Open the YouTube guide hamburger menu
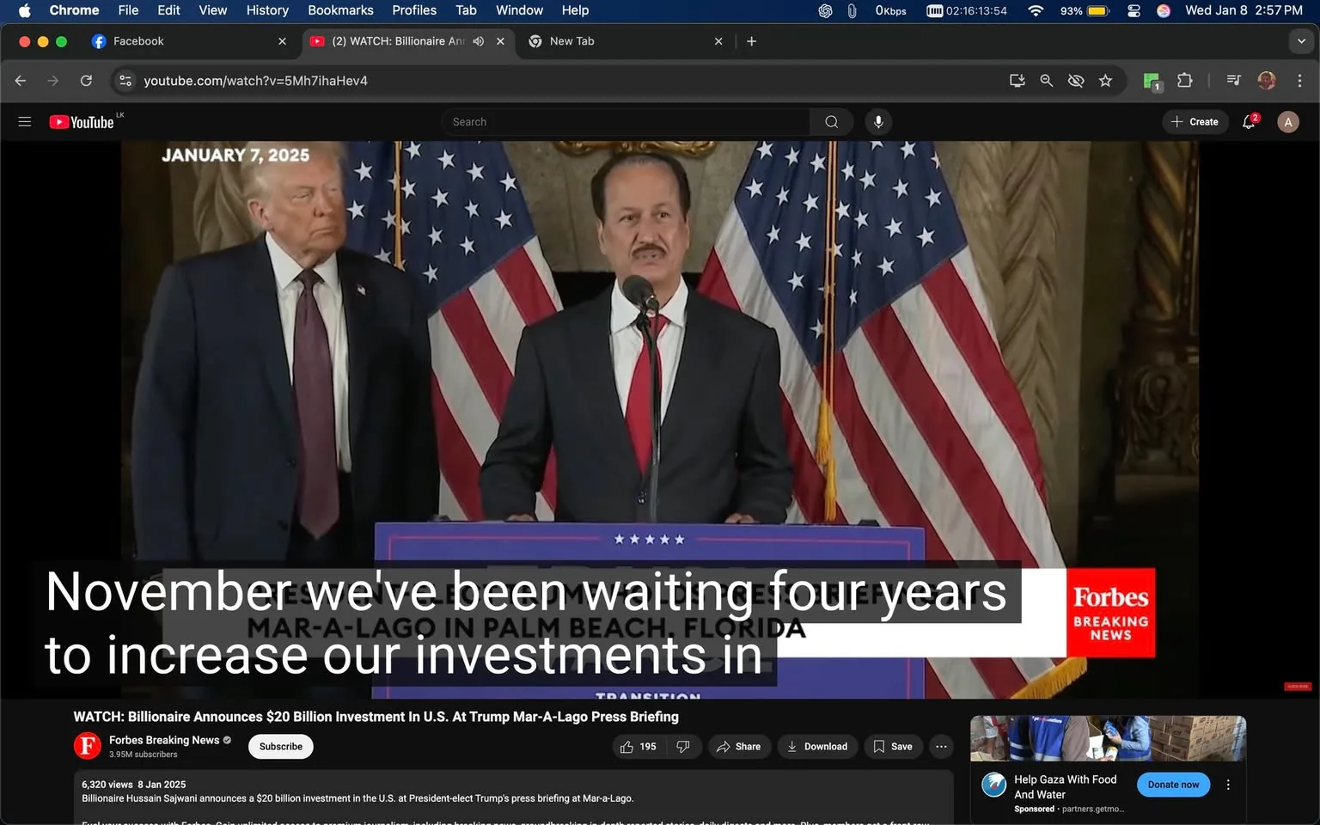1320x825 pixels. (x=24, y=121)
